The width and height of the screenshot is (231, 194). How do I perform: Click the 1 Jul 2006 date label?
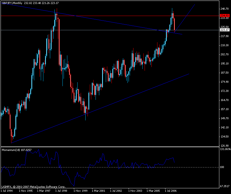(171, 191)
